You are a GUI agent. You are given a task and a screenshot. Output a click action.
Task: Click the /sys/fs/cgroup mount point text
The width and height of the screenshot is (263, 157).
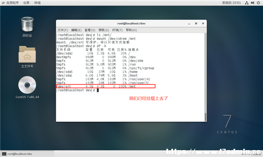(x=141, y=68)
